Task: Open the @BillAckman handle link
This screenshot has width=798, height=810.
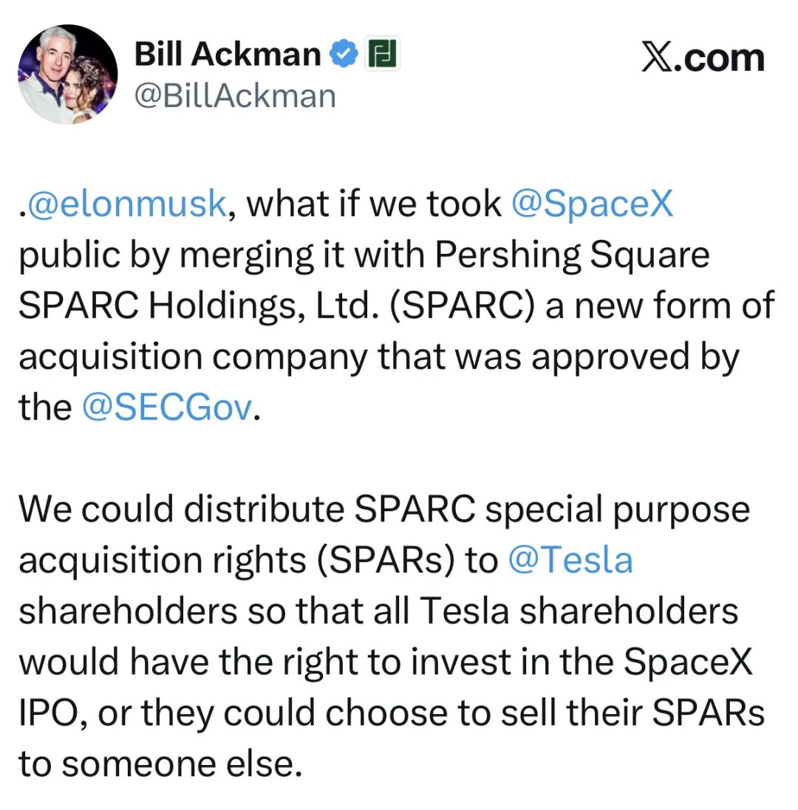Action: [235, 96]
